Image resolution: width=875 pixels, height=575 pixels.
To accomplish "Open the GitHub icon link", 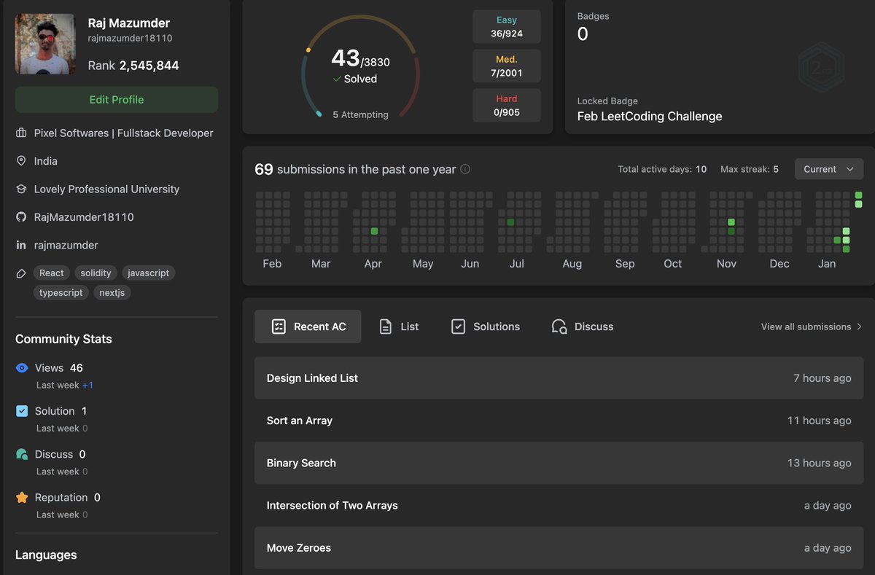I will tap(21, 217).
